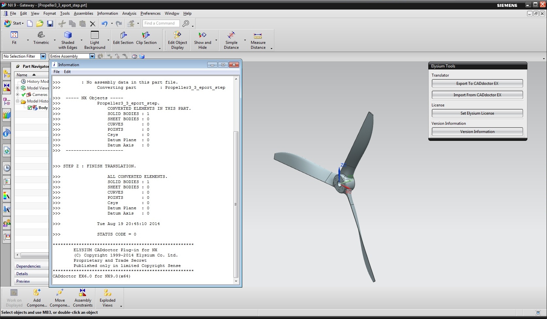Open the Show and Hide tool
This screenshot has height=319, width=547.
[203, 40]
